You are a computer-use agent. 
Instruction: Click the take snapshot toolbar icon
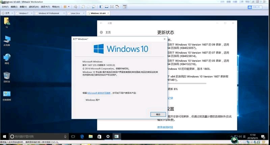[83, 7]
